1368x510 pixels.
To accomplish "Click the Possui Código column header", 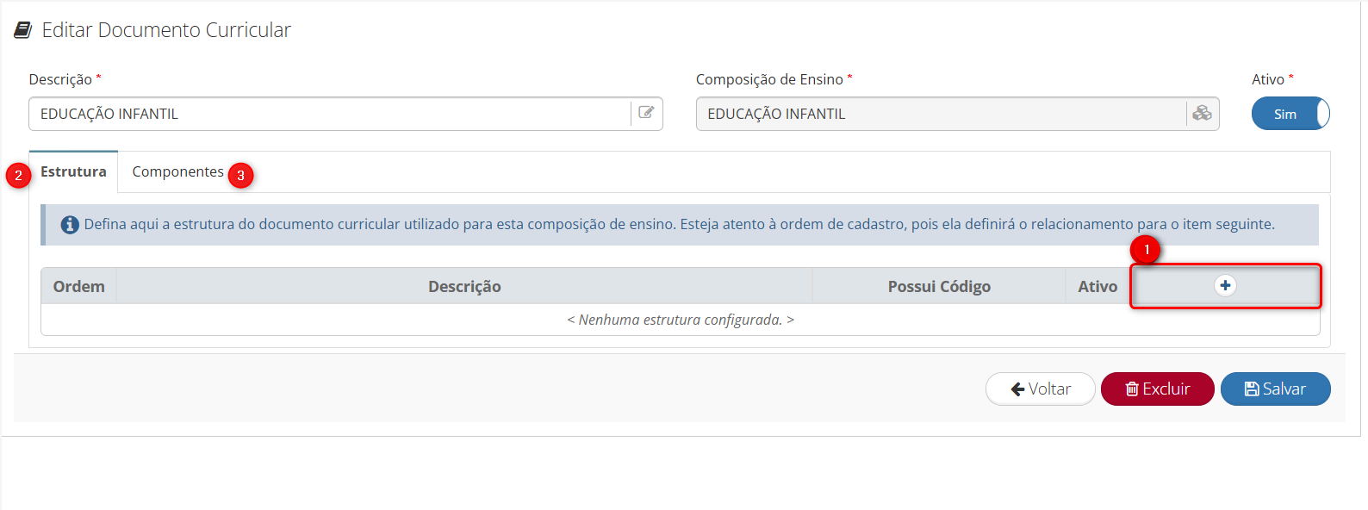I will click(x=939, y=287).
